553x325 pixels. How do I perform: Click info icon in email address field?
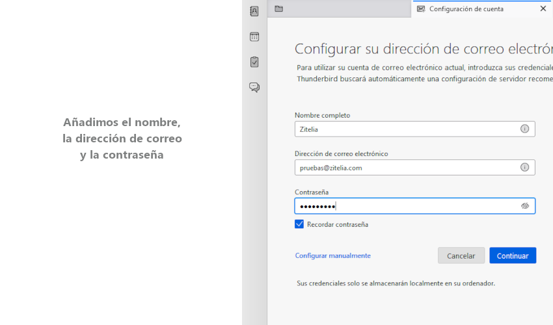tap(525, 168)
